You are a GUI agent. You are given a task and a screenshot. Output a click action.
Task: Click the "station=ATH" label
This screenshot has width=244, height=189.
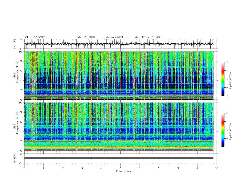(x=114, y=37)
